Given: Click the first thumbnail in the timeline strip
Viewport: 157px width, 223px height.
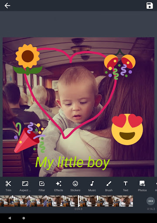Looking at the screenshot, I should click(4, 201).
